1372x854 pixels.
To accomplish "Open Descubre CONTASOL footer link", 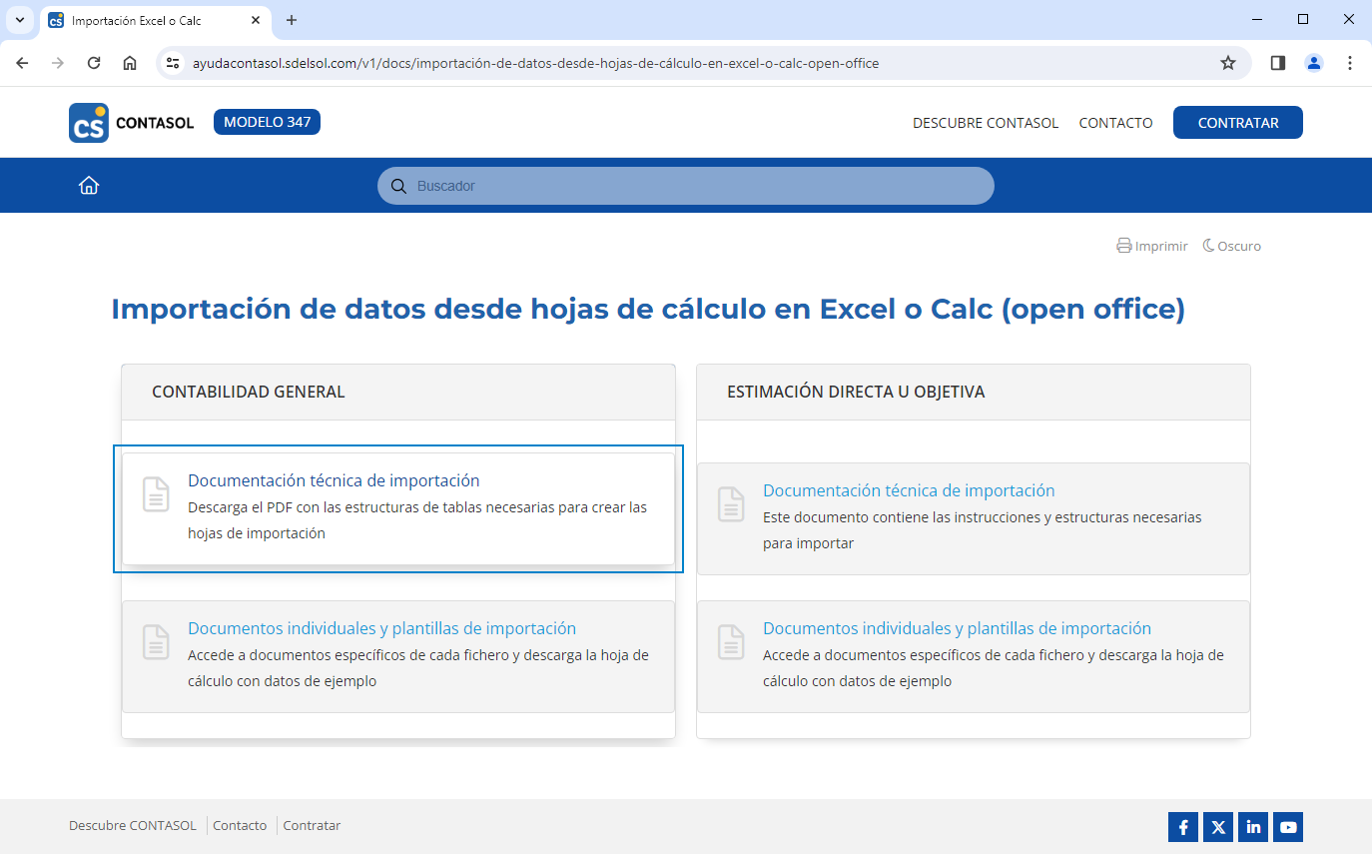I will pos(133,826).
